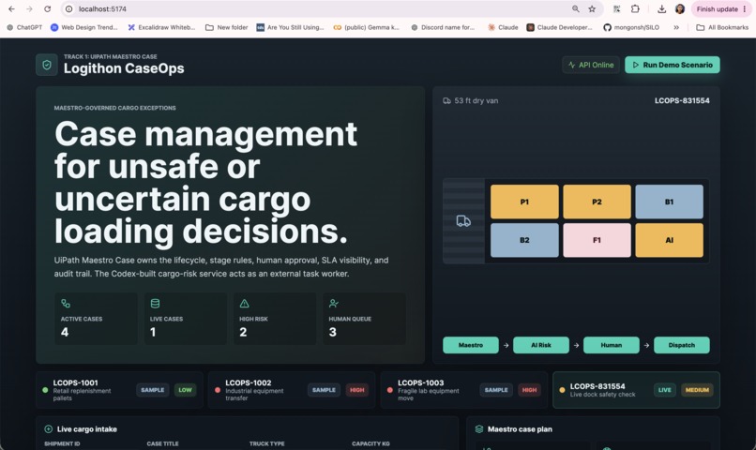Click the Human Queue person icon
Viewport: 756px width, 450px height.
click(334, 304)
